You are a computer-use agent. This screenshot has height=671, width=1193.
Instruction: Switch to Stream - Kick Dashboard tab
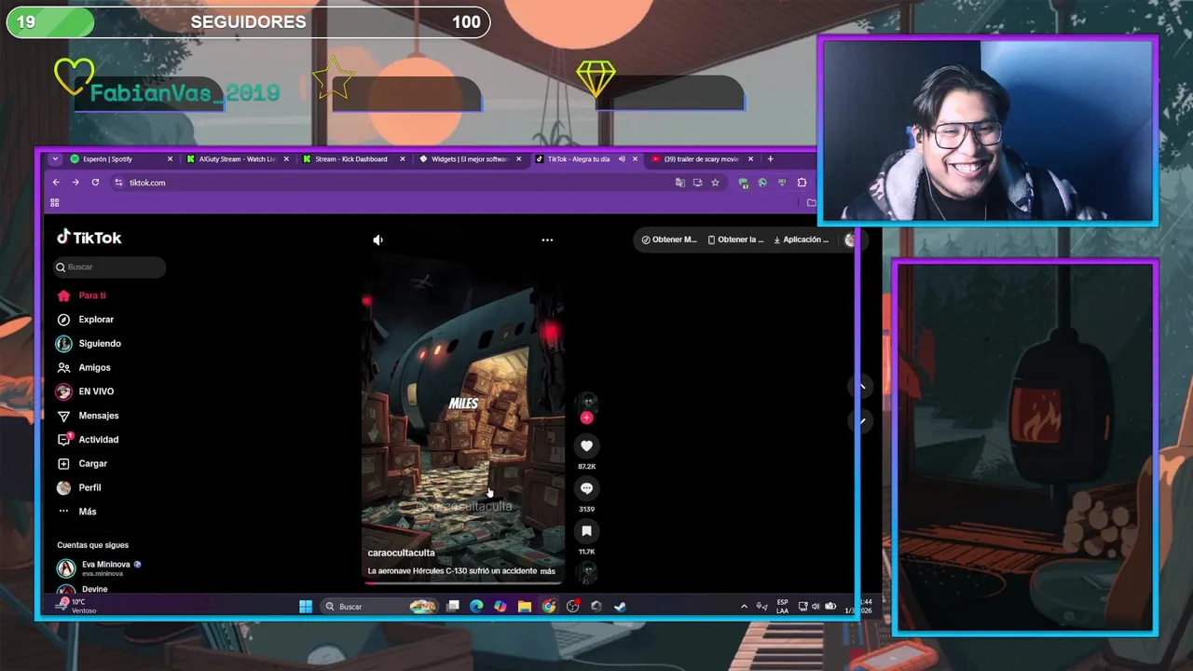351,159
